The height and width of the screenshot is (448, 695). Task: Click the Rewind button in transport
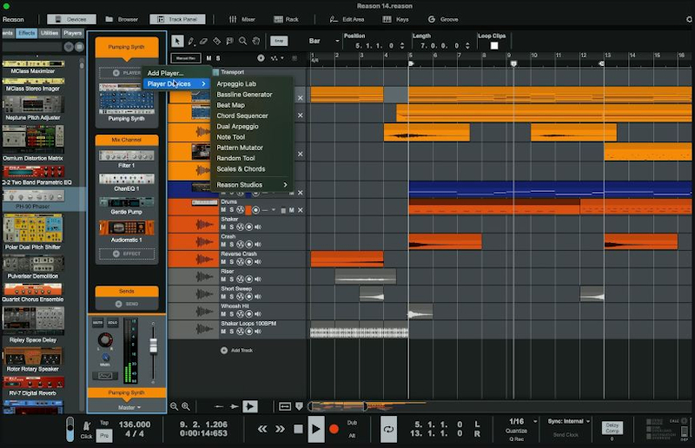pos(261,429)
